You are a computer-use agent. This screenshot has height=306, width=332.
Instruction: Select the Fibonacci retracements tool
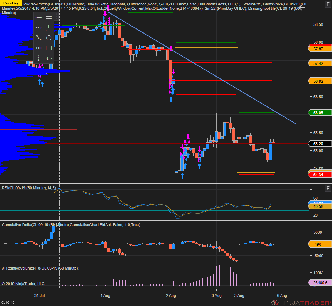click(x=49, y=18)
